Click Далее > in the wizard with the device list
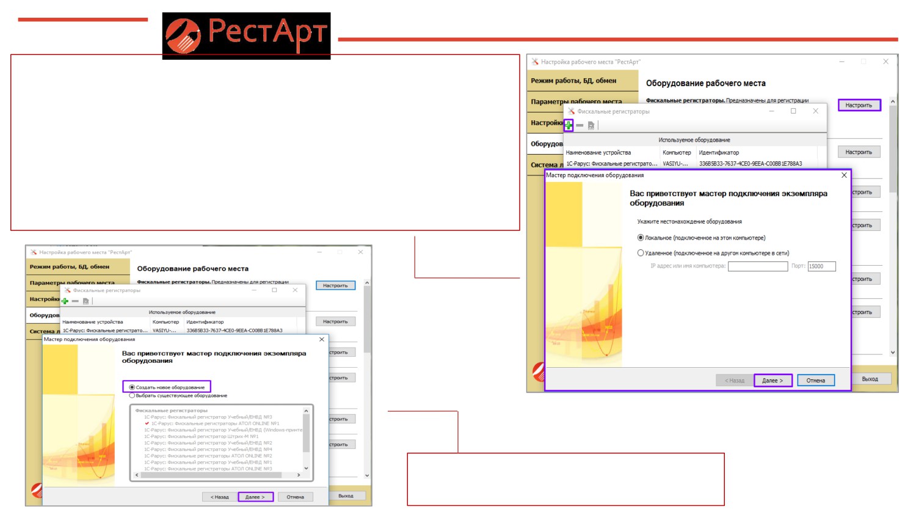Viewport: 916px width, 515px height. pos(255,497)
